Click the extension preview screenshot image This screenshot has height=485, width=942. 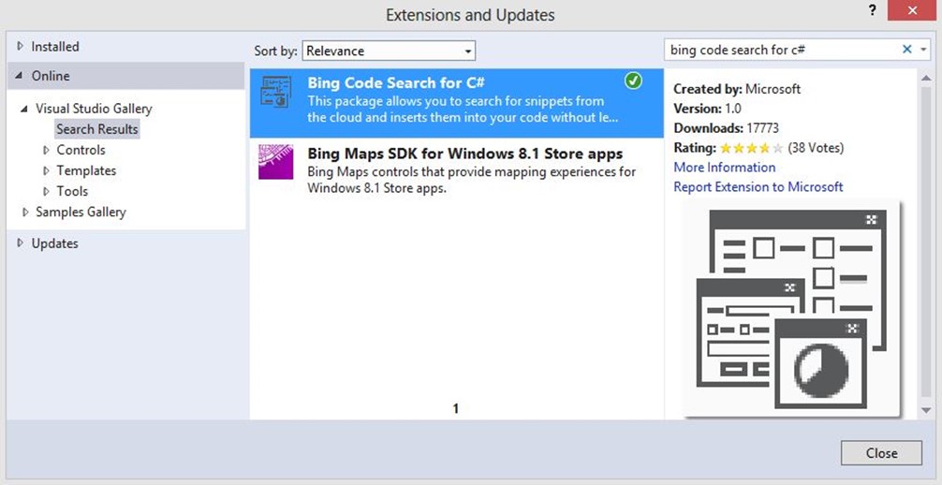pos(791,309)
